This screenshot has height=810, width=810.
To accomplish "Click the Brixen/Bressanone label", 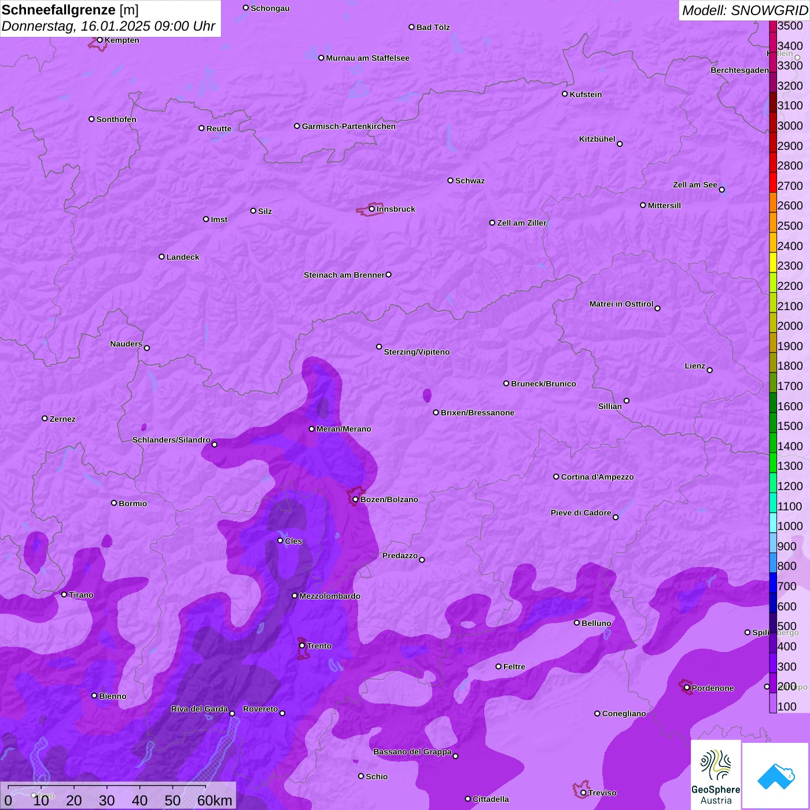I will click(x=477, y=413).
